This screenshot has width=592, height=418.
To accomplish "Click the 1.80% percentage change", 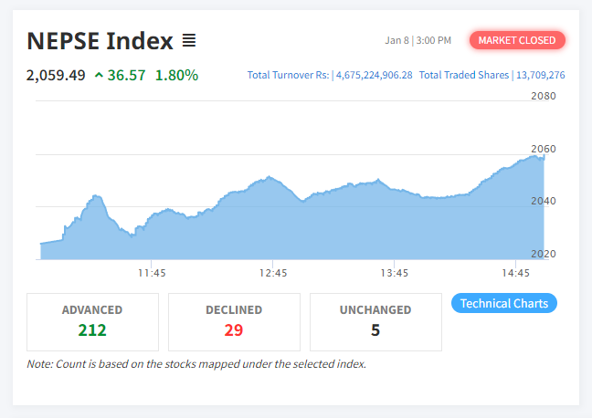I will (176, 75).
